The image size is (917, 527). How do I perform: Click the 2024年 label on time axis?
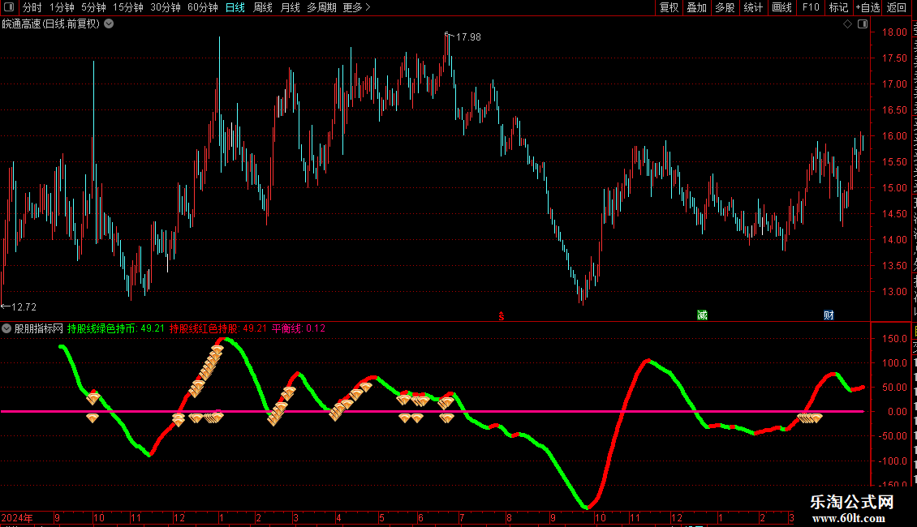click(17, 517)
